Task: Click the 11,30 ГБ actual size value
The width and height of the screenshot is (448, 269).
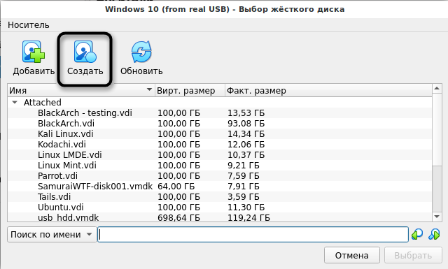Action: point(246,207)
